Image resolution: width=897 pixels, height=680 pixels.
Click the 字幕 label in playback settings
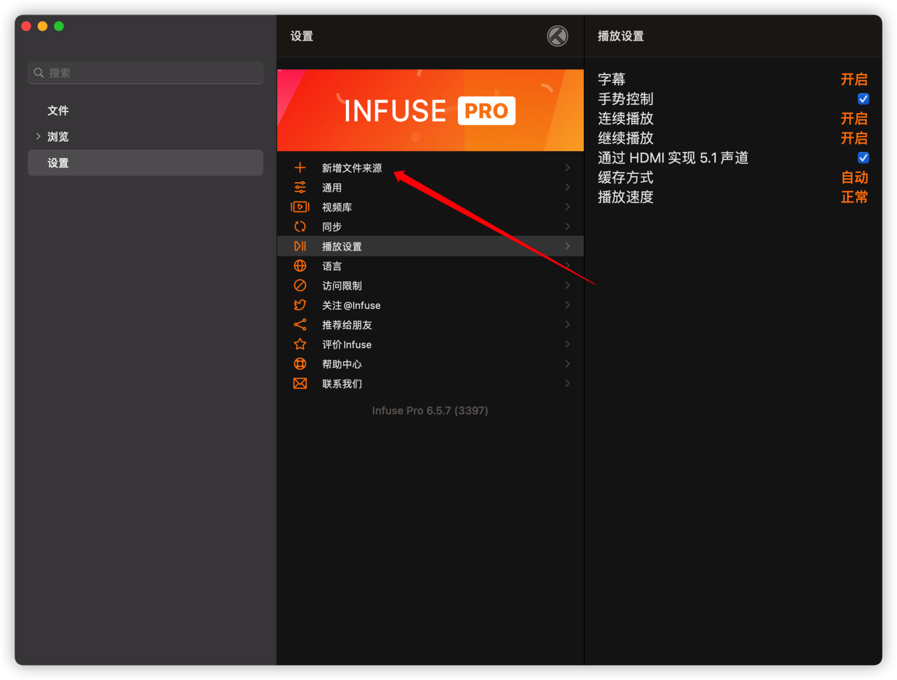tap(612, 80)
